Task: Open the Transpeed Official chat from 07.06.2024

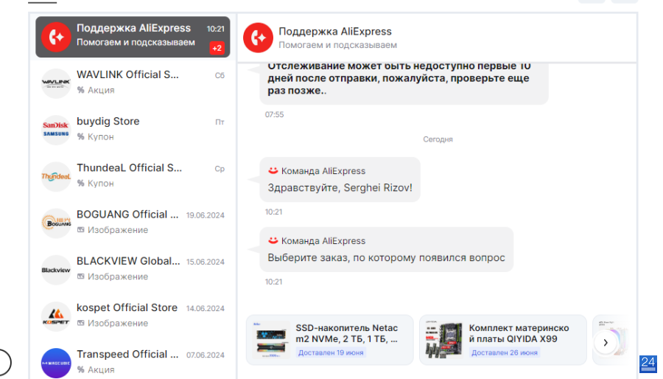Action: [x=133, y=361]
